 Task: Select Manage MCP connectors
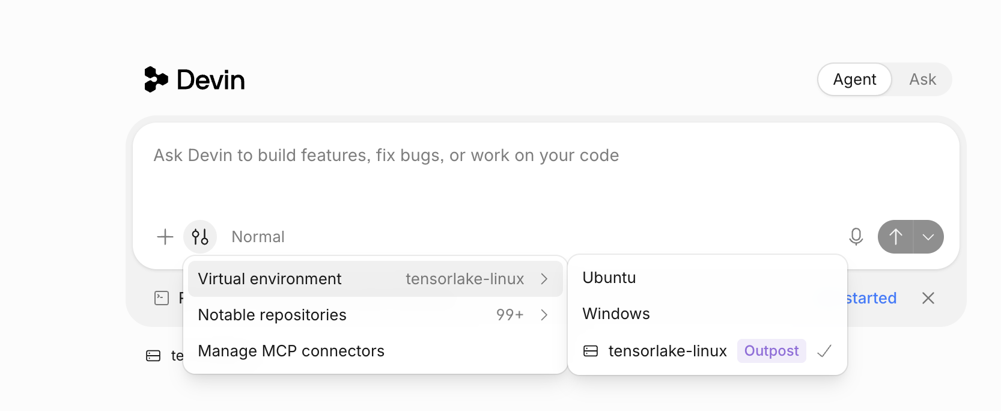click(x=375, y=351)
